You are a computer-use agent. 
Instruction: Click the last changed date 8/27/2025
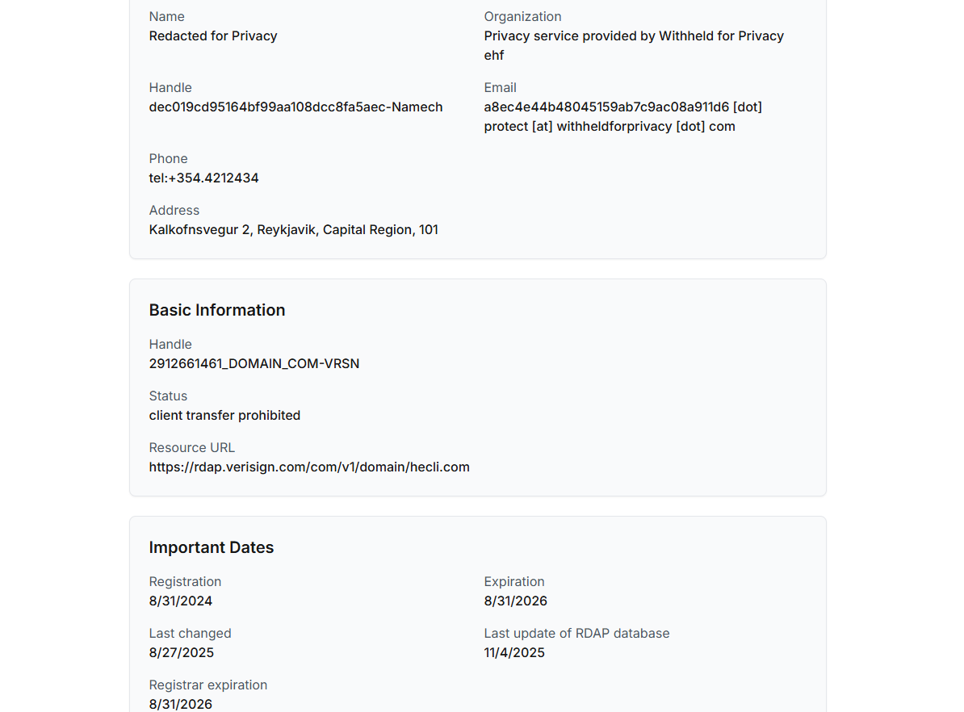(182, 652)
